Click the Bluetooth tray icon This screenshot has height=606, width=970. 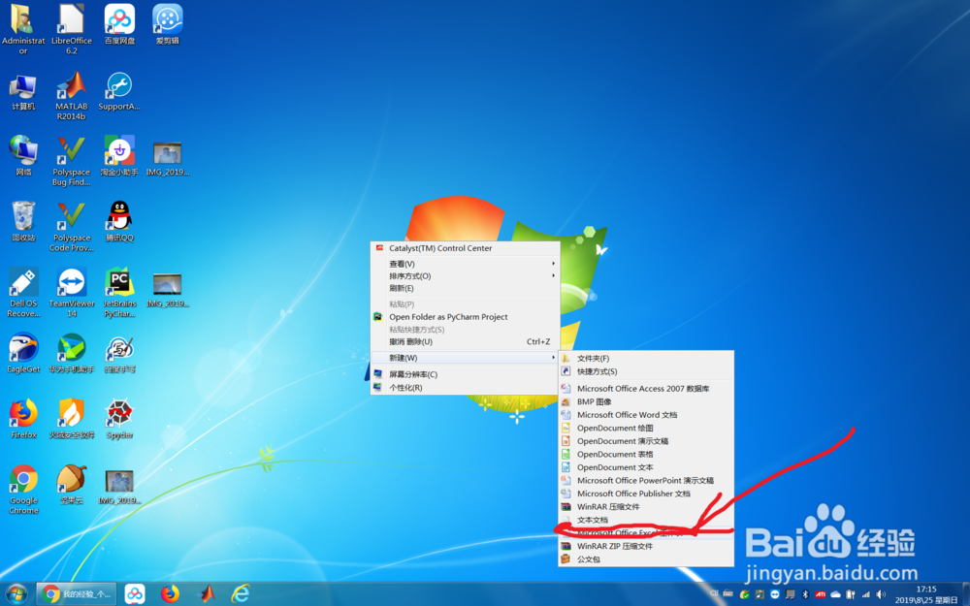(805, 594)
